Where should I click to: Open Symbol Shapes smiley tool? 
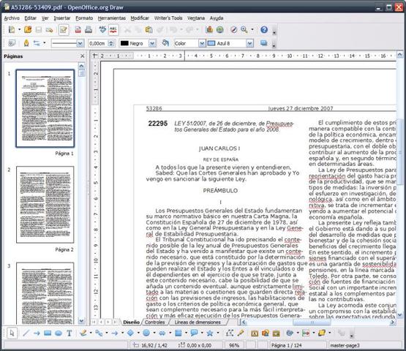click(x=146, y=333)
